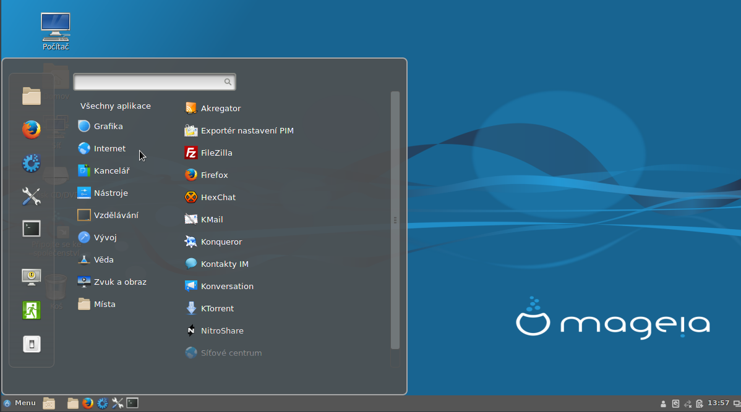The width and height of the screenshot is (741, 412).
Task: Click the application list vertical scrollbar
Action: click(395, 220)
